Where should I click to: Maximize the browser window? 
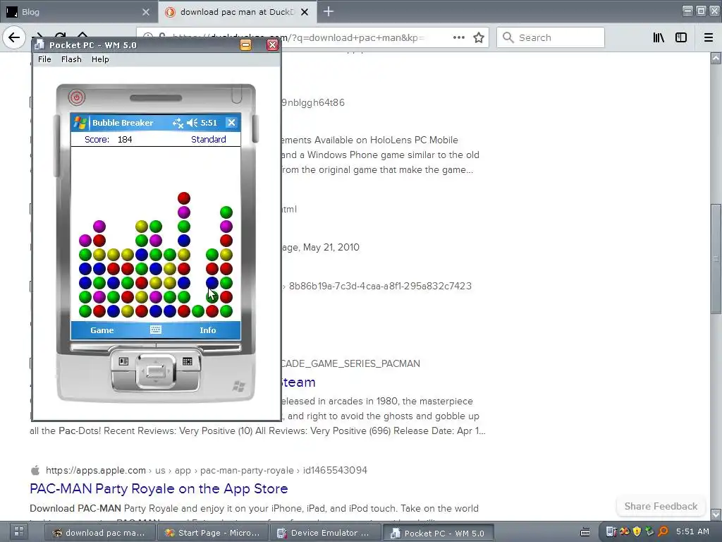click(701, 11)
